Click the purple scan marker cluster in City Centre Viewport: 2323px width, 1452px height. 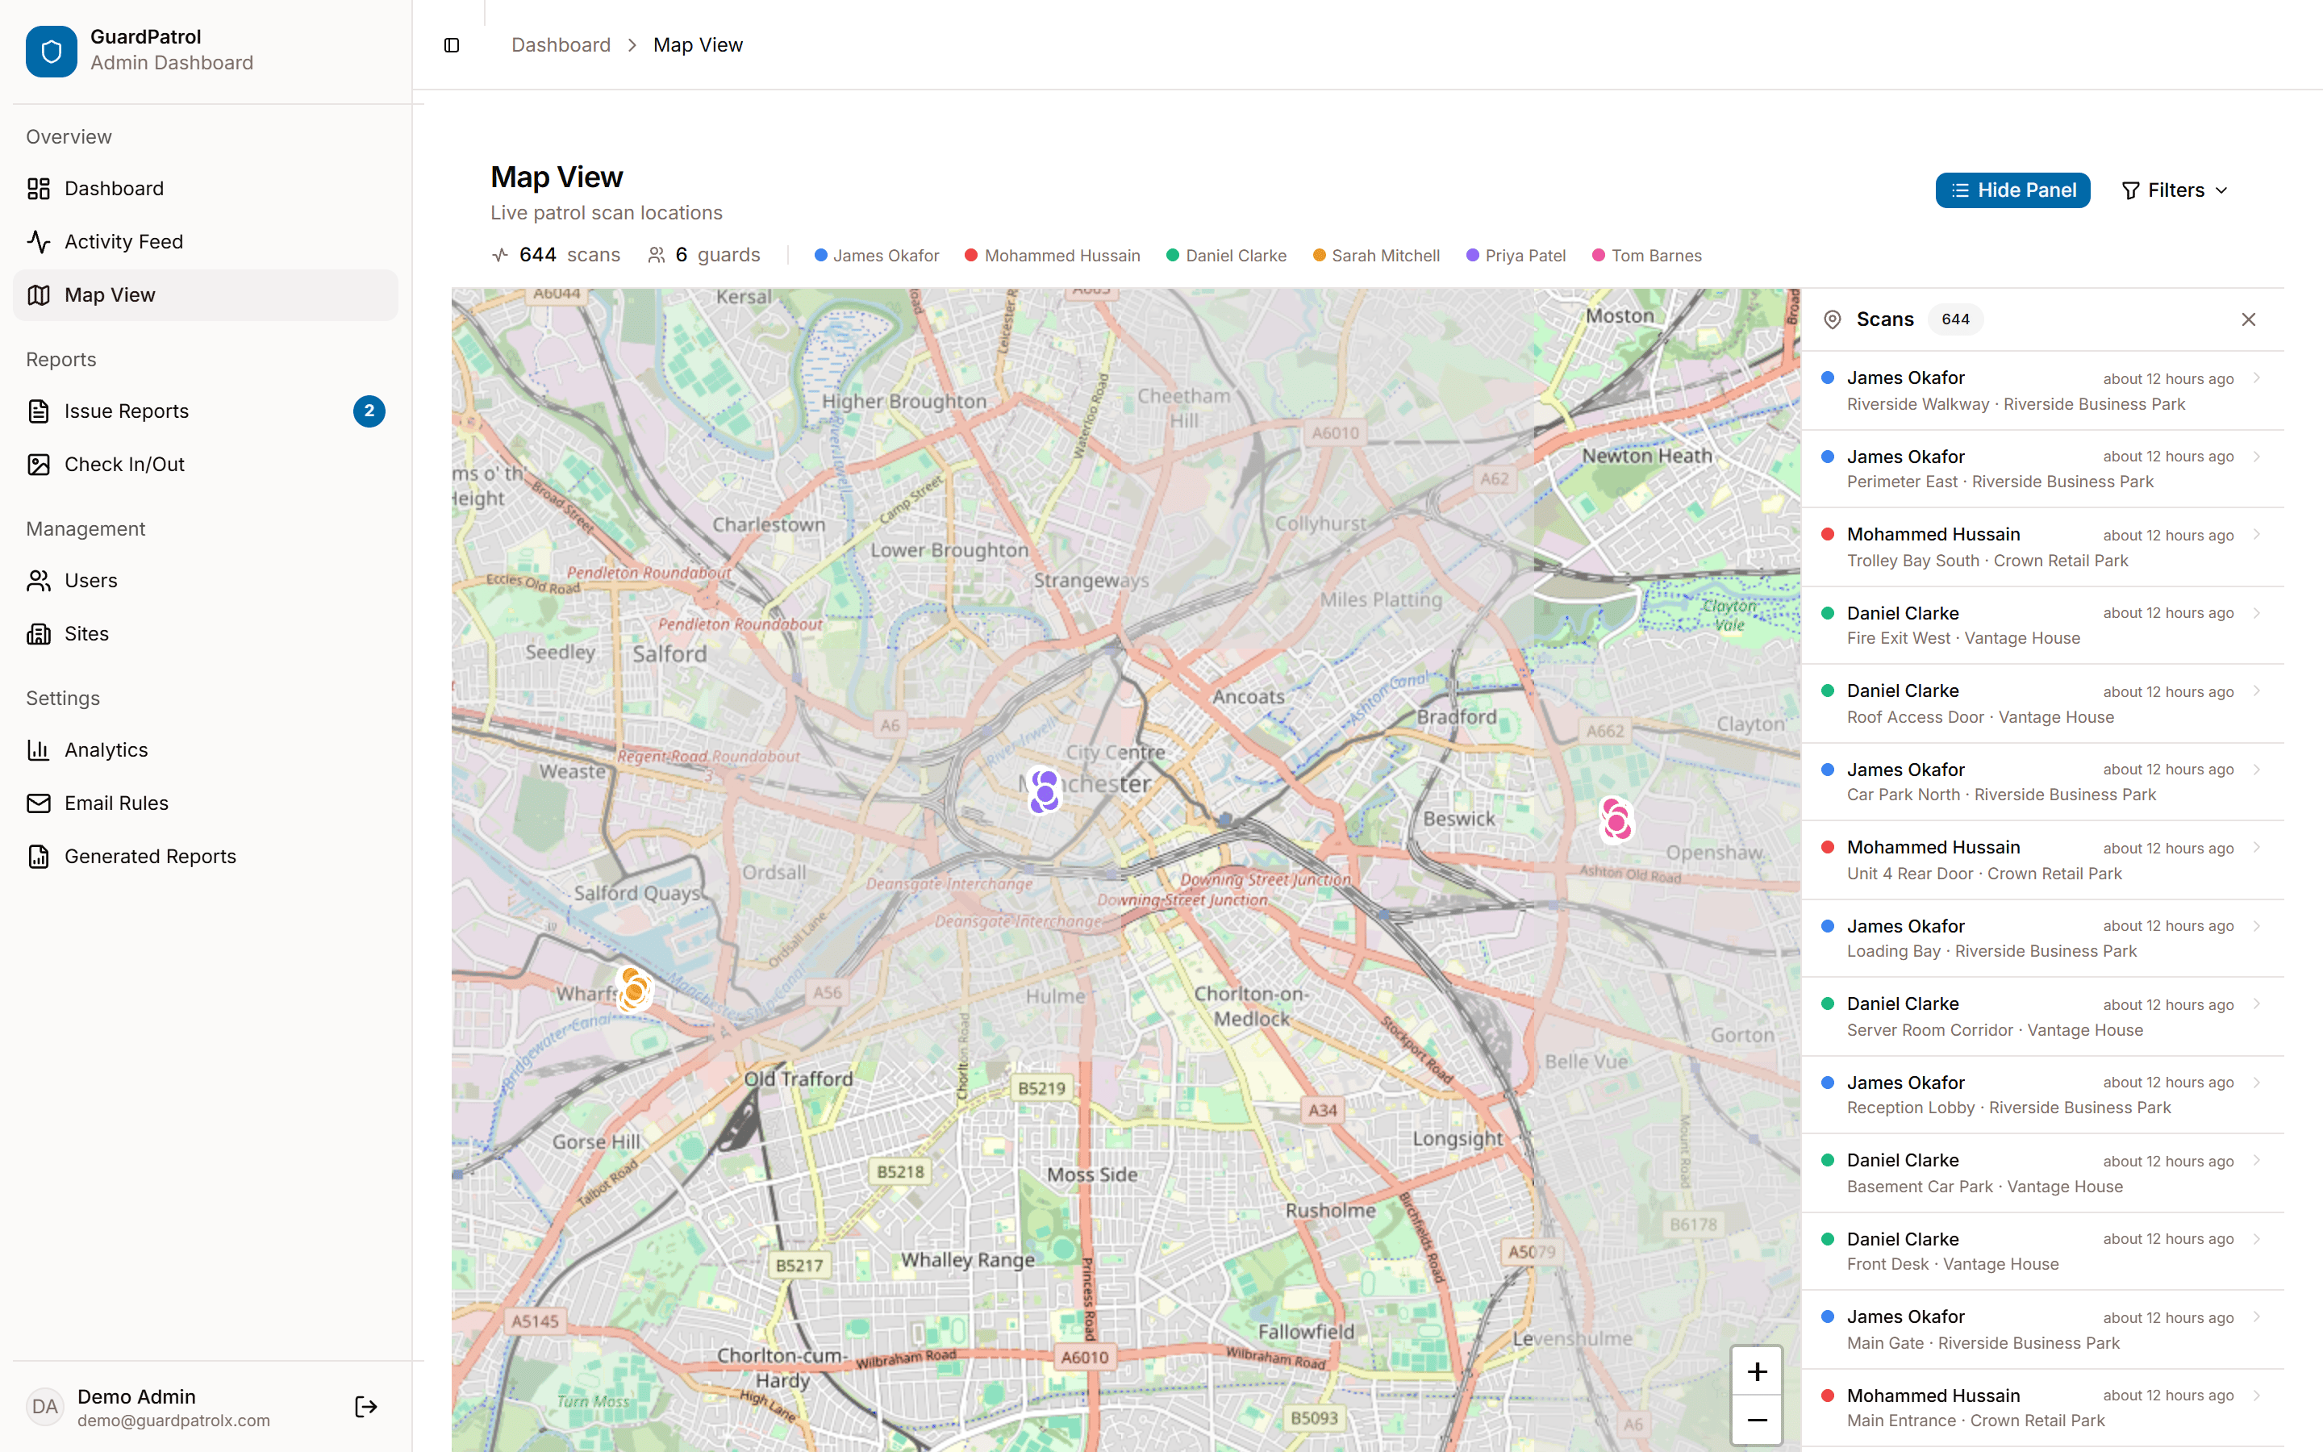click(x=1045, y=792)
